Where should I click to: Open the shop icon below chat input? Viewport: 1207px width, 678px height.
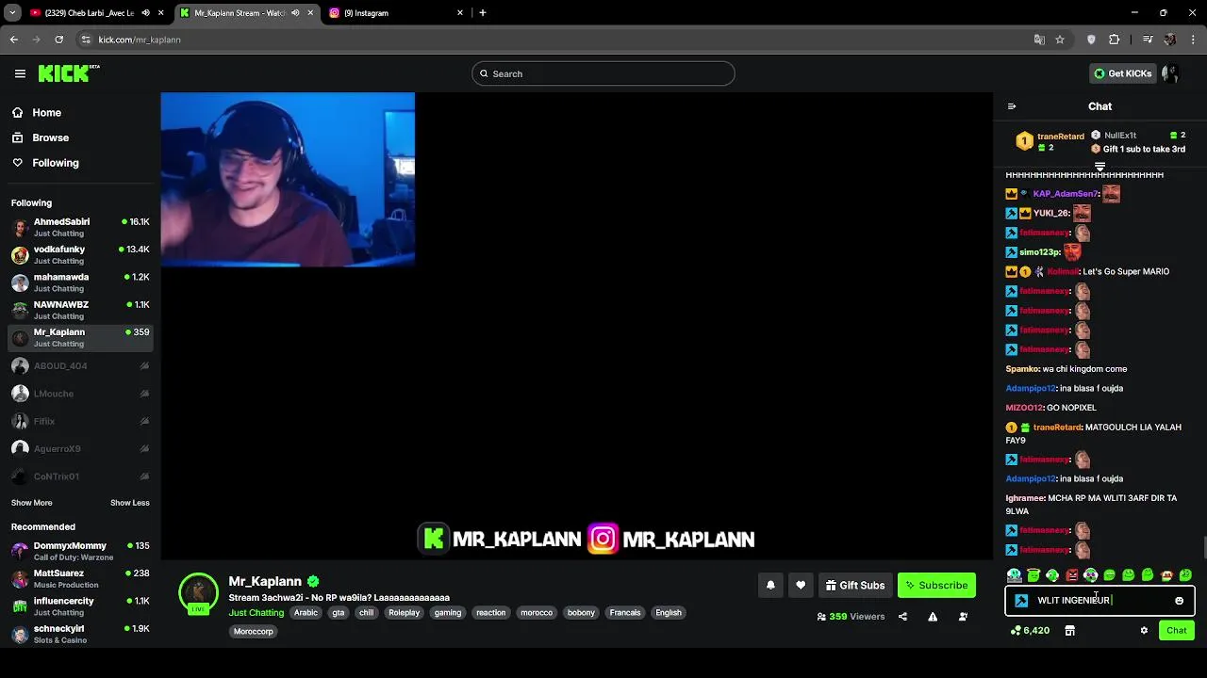click(1069, 631)
